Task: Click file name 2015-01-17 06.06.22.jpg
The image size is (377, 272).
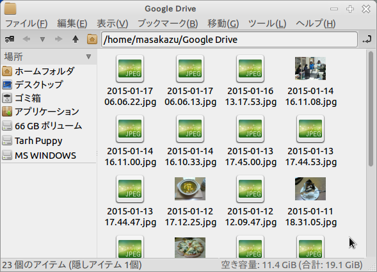Action: (130, 97)
